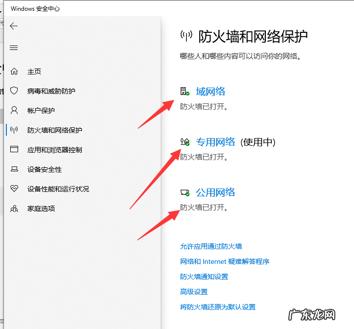Viewport: 354px width, 329px height.
Task: Click the 哪些人和哪些内容可以访问你的网络 description
Action: [240, 56]
